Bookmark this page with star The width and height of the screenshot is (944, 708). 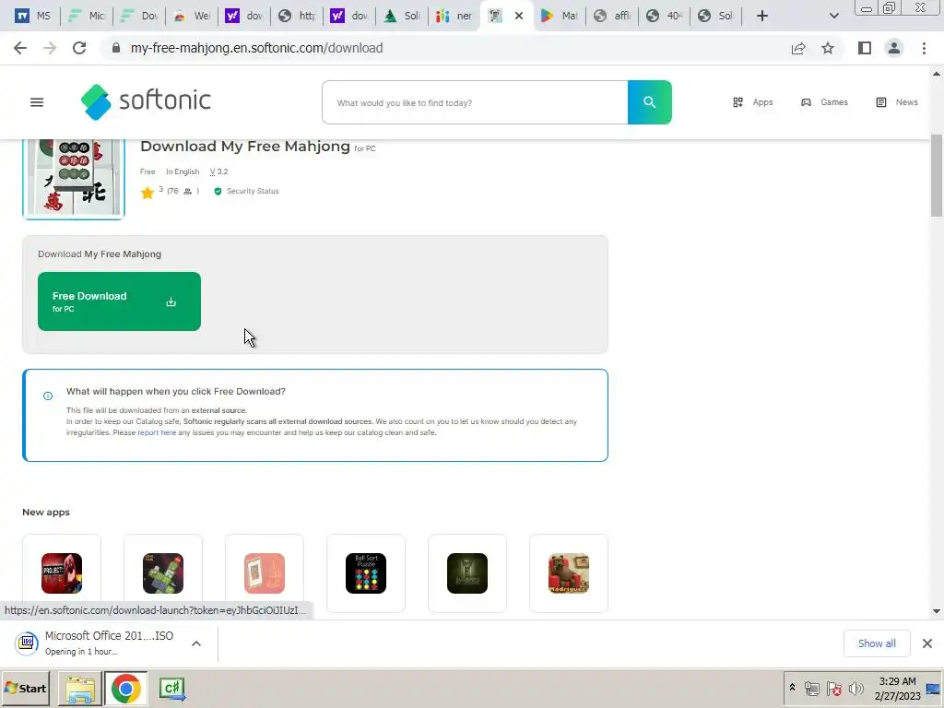click(x=828, y=48)
